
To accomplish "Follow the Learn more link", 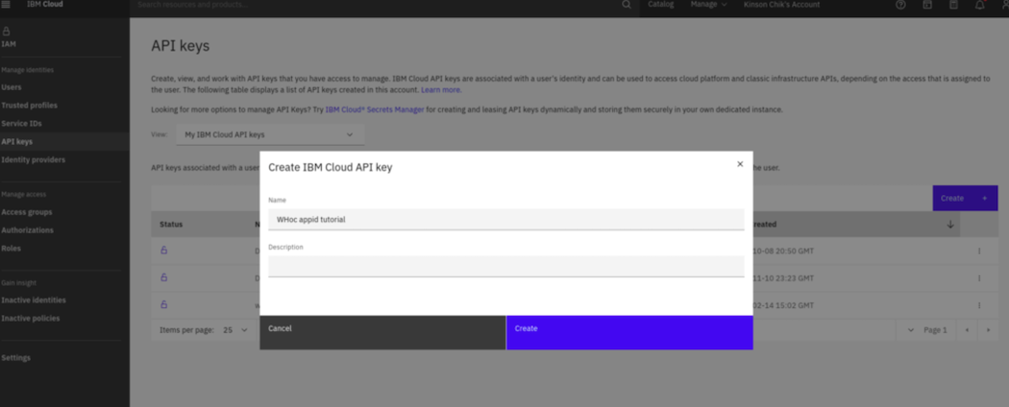I will tap(441, 90).
